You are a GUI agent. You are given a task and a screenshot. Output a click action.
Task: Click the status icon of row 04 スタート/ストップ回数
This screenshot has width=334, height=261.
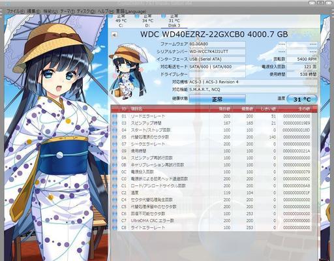coord(115,130)
